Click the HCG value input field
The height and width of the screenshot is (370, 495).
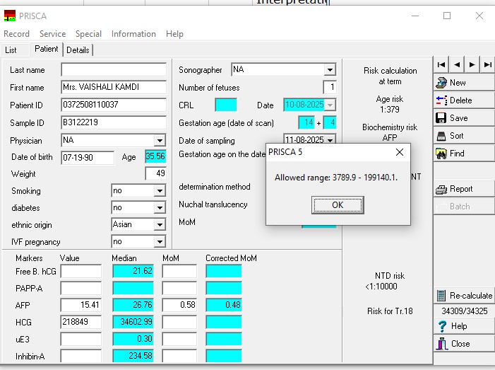click(80, 322)
